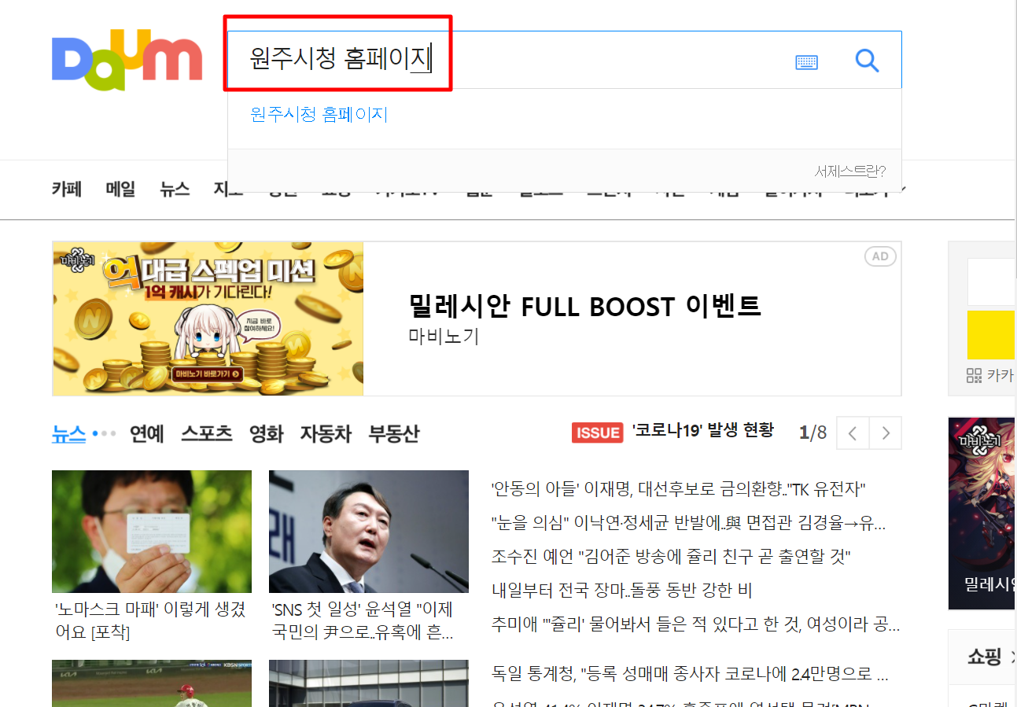Open headline '안동의 아들' 이재명 대선후보로 금의환향
This screenshot has width=1017, height=707.
pos(678,489)
